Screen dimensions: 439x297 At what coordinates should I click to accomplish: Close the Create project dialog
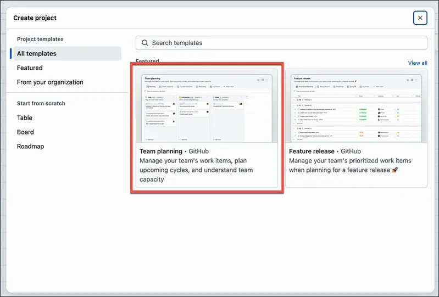420,18
